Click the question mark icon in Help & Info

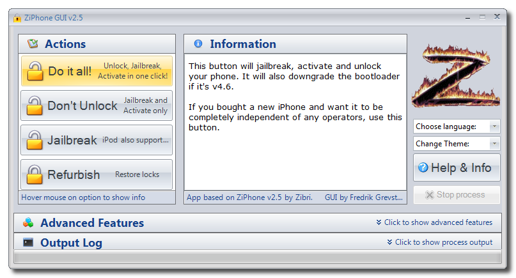423,168
